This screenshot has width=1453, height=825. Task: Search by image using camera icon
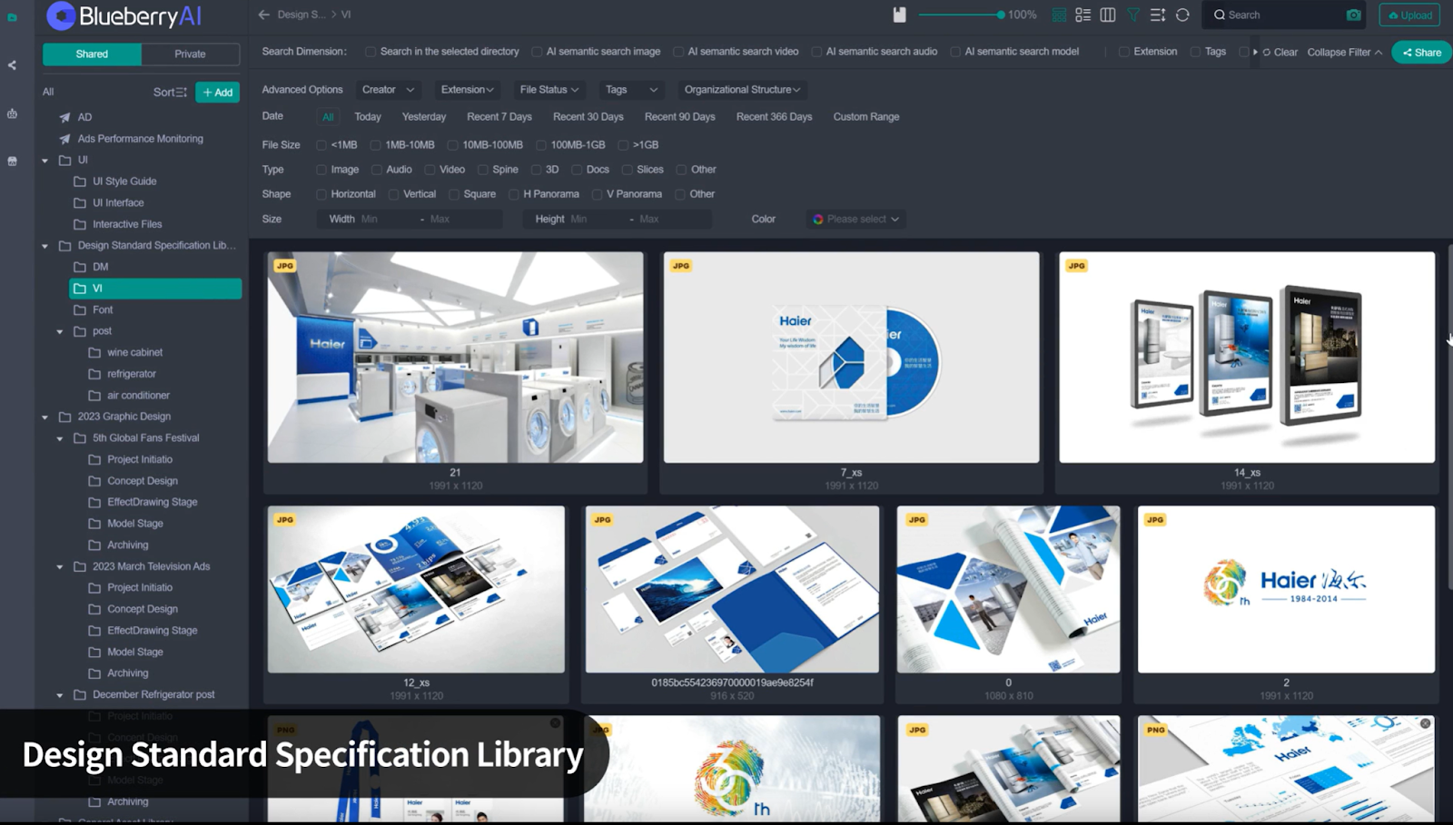[1353, 15]
